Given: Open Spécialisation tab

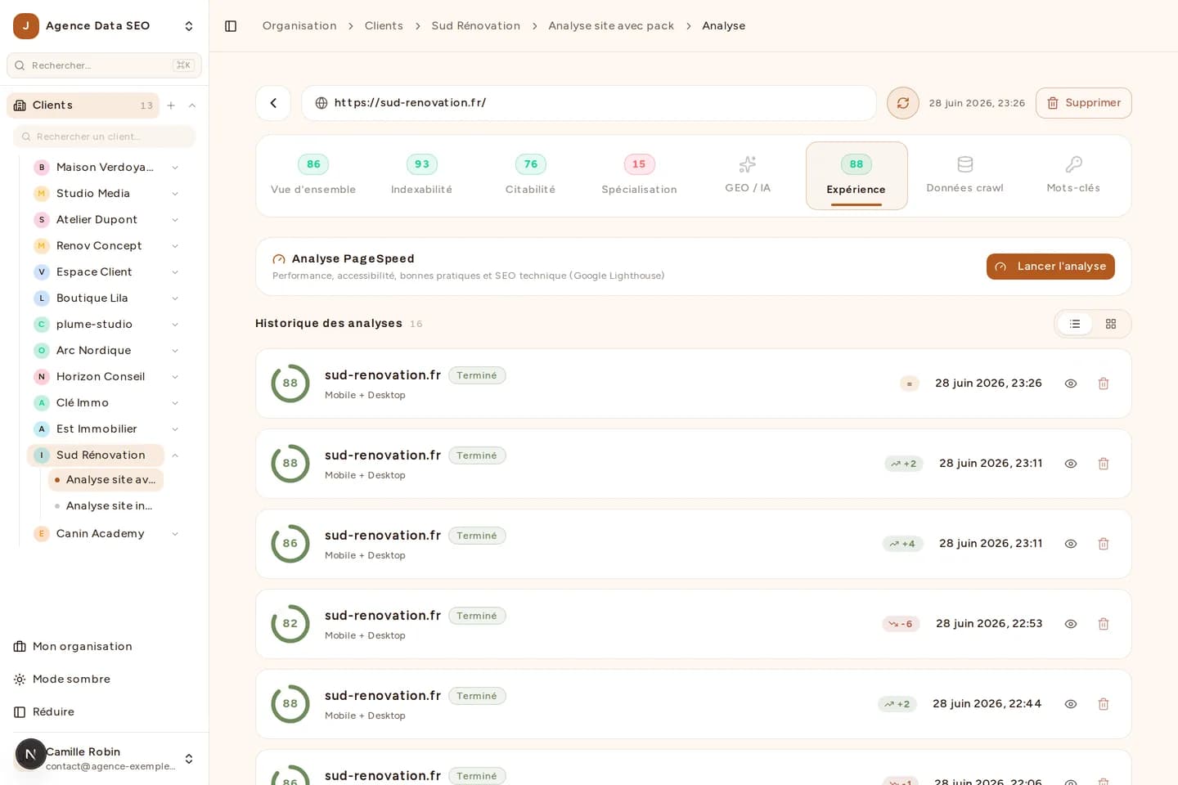Looking at the screenshot, I should [x=639, y=176].
